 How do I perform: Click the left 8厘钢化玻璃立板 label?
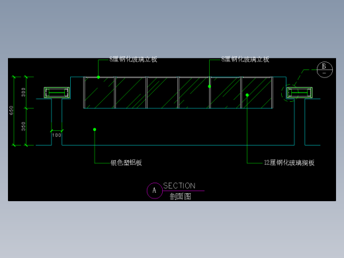point(134,60)
